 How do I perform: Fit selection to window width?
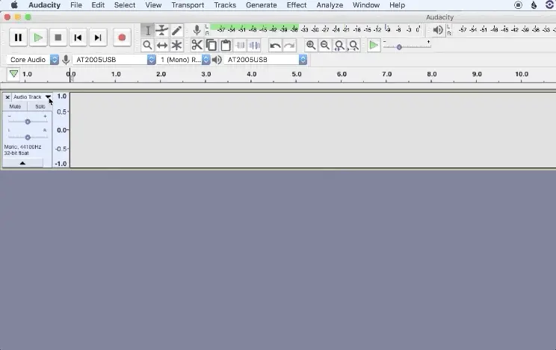click(x=339, y=46)
